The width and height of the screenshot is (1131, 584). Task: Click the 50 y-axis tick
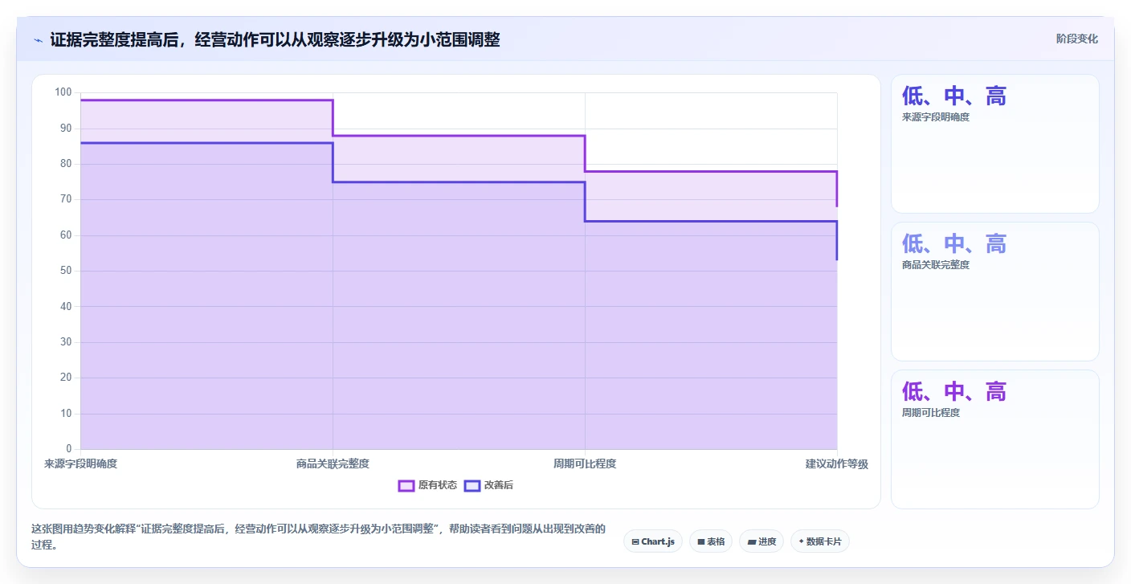point(66,271)
